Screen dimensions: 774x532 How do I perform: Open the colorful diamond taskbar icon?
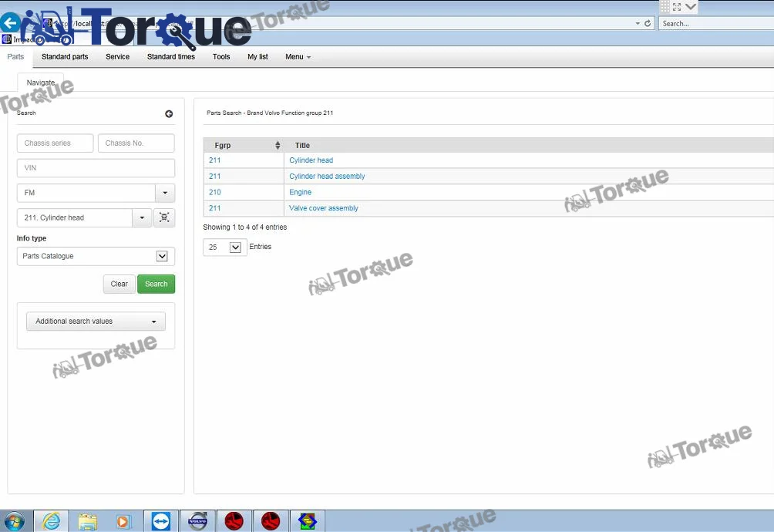tap(307, 521)
